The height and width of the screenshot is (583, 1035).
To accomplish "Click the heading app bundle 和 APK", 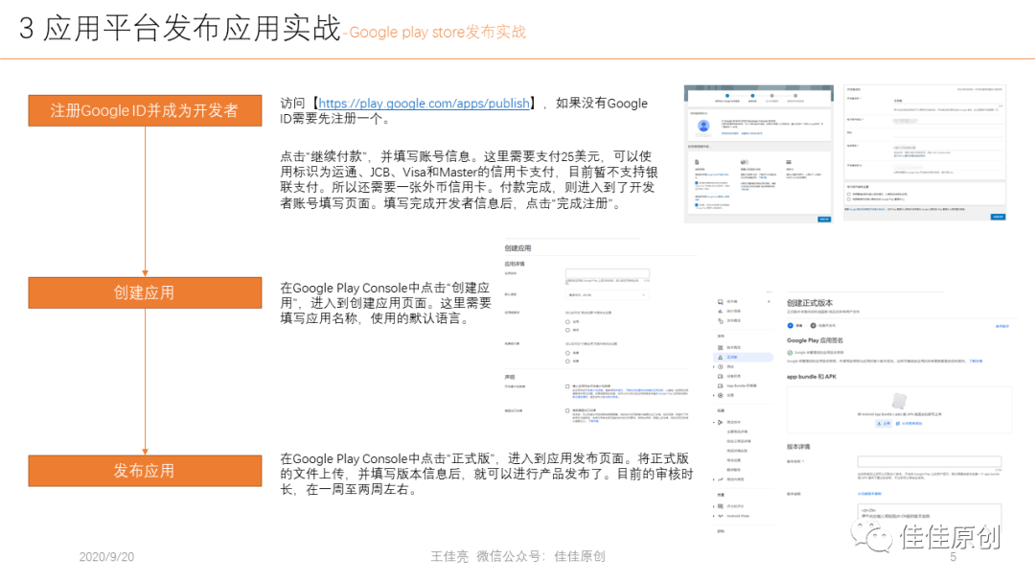I will (x=812, y=376).
